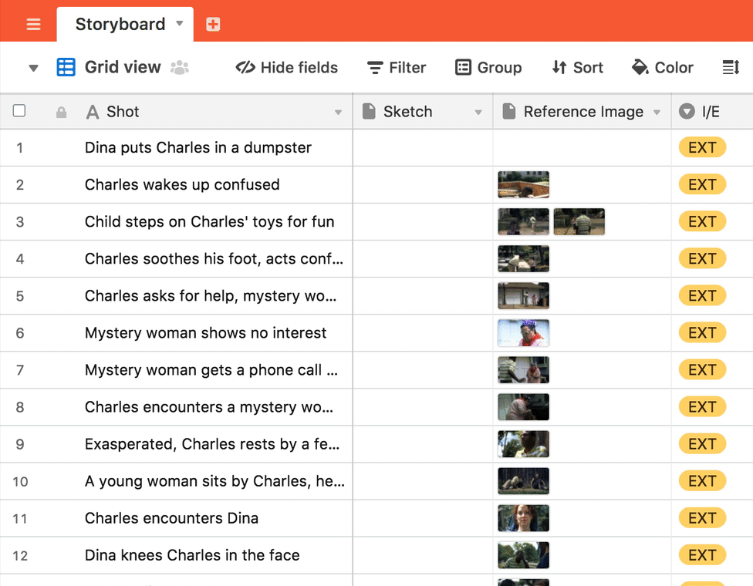Click the Sketch attachment field icon
753x586 pixels.
pyautogui.click(x=368, y=111)
